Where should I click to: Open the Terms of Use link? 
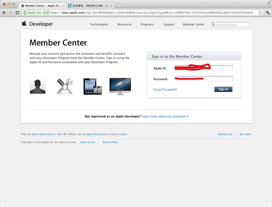point(87,142)
